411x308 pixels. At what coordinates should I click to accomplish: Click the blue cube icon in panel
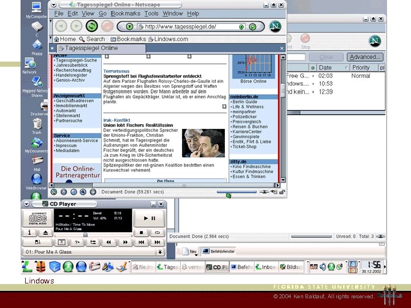point(55,266)
